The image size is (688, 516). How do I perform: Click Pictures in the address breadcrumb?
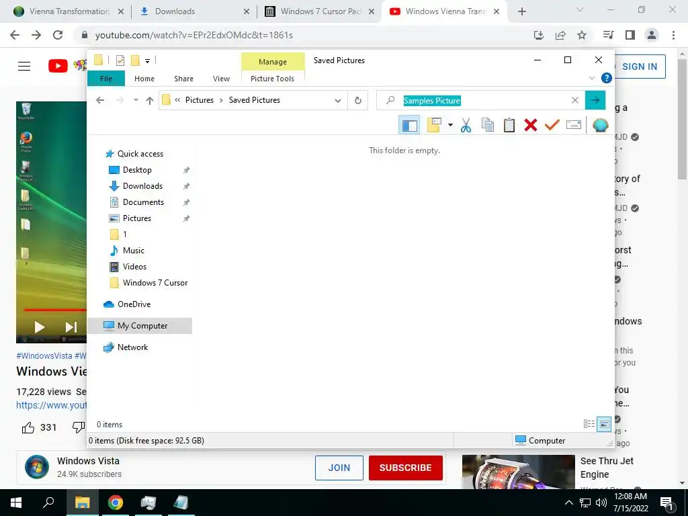[199, 100]
